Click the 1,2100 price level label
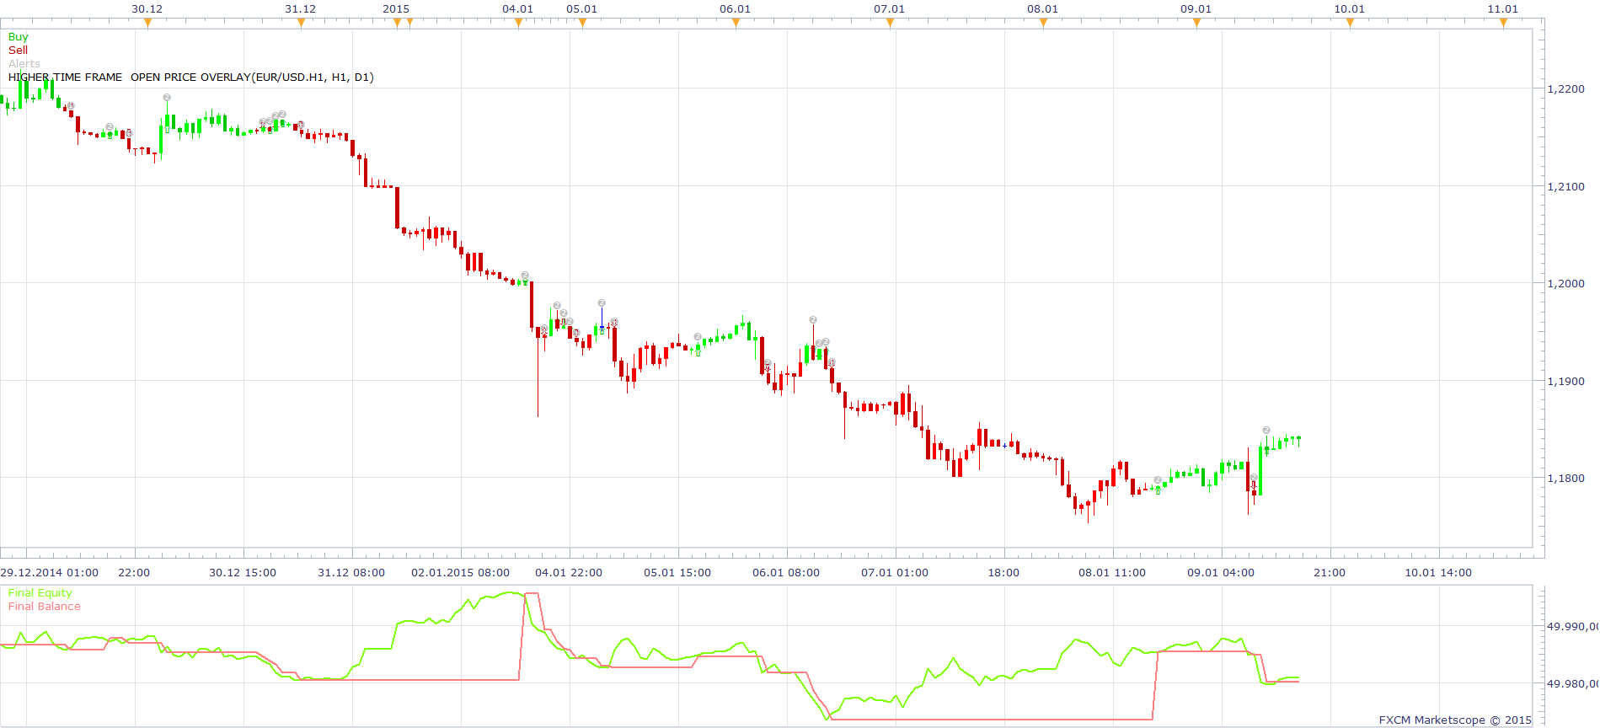The height and width of the screenshot is (728, 1600). 1566,187
